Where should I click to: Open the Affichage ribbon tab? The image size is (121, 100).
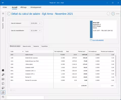[23, 7]
